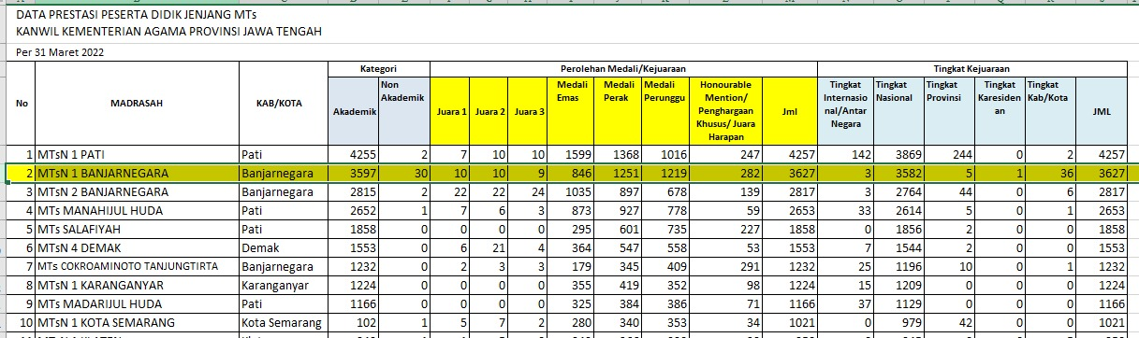1139x338 pixels.
Task: Select Akademik value 4255 for MTsN 1 PATI
Action: 354,154
